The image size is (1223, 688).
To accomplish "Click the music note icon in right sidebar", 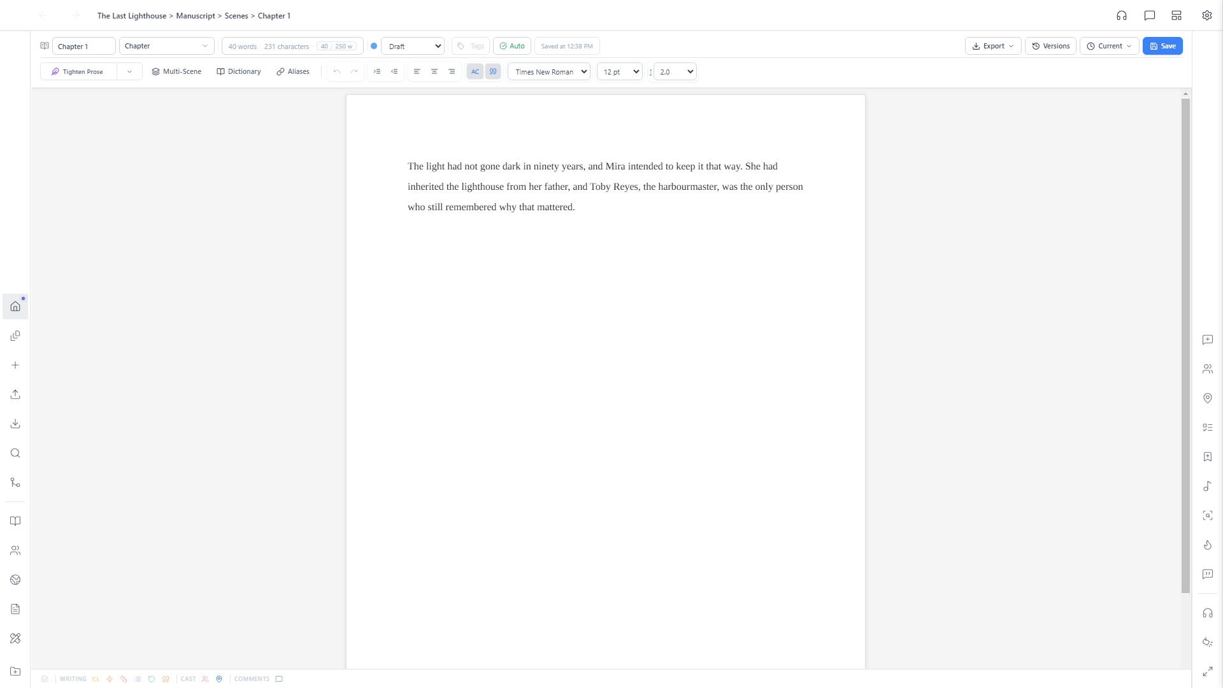I will point(1208,486).
